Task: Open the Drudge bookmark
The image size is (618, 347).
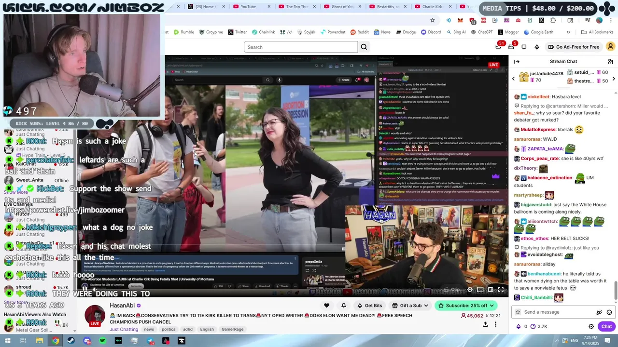Action: [406, 32]
